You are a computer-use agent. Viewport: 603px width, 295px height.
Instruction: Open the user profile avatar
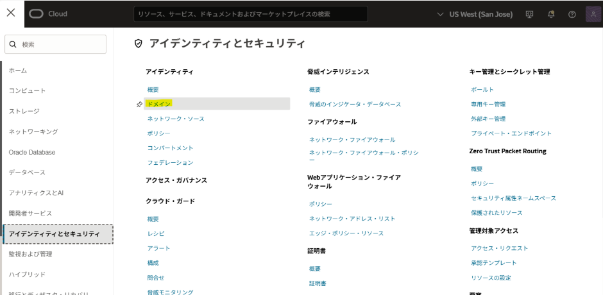594,14
